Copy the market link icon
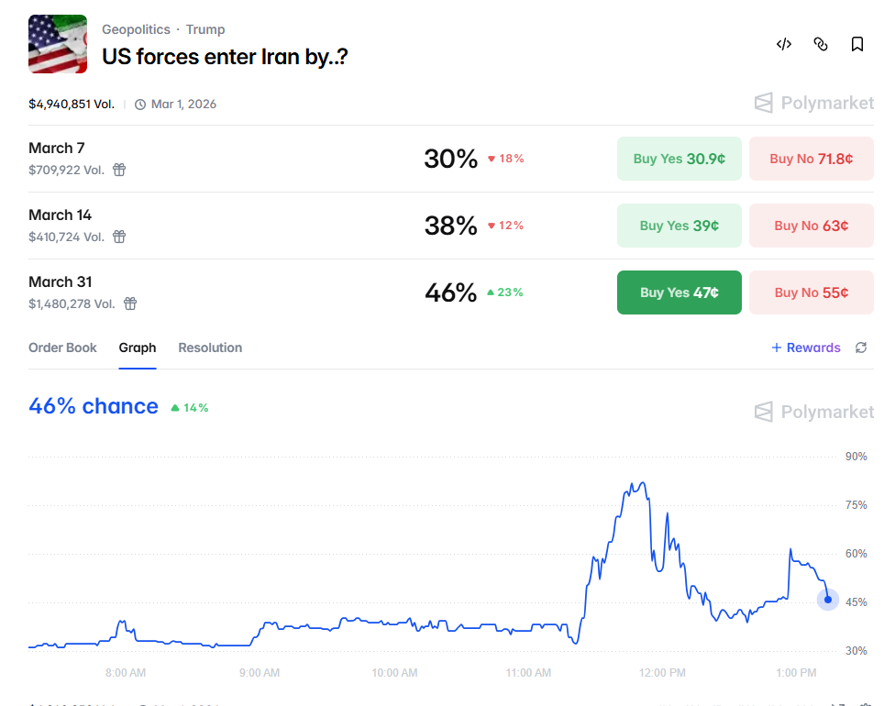This screenshot has height=706, width=884. (821, 44)
